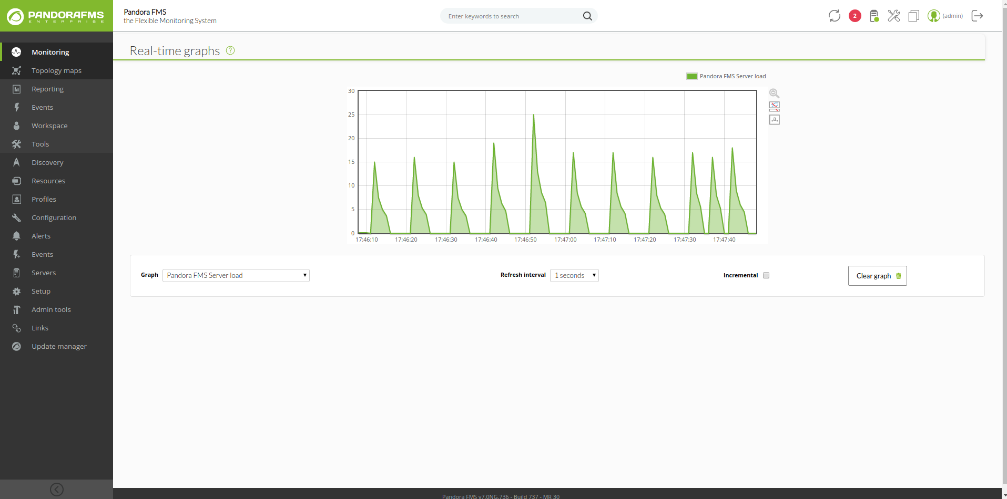Image resolution: width=1007 pixels, height=499 pixels.
Task: Click the 'Pandora FMS Server load' legend label
Action: click(x=733, y=76)
